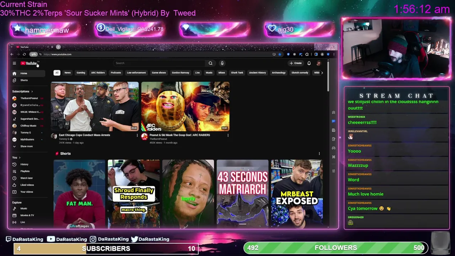Show next category chips arrow
This screenshot has height=256, width=455.
point(322,73)
